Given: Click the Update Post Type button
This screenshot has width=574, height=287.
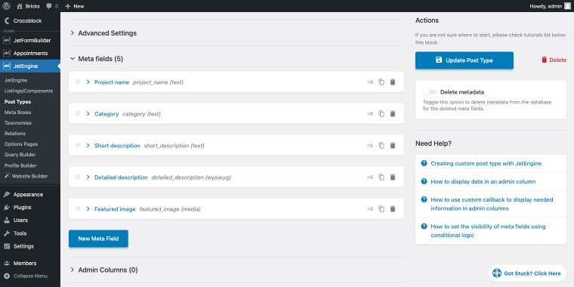Looking at the screenshot, I should [464, 60].
